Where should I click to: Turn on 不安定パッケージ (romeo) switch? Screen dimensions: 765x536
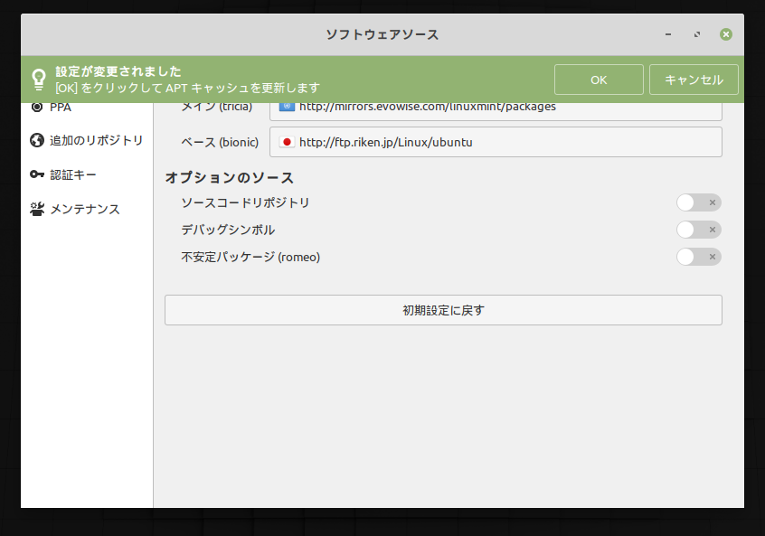[699, 257]
